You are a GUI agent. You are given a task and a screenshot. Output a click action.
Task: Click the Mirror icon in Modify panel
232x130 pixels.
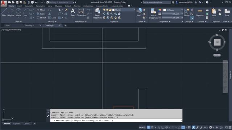[x=50, y=14]
